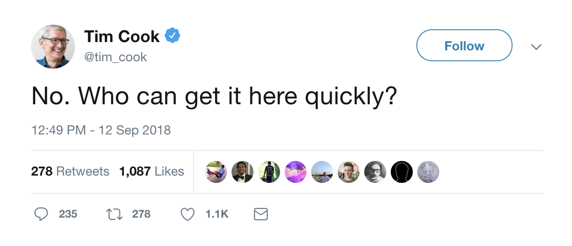572x246 pixels.
Task: Click the reply speech bubble icon
Action: click(42, 214)
